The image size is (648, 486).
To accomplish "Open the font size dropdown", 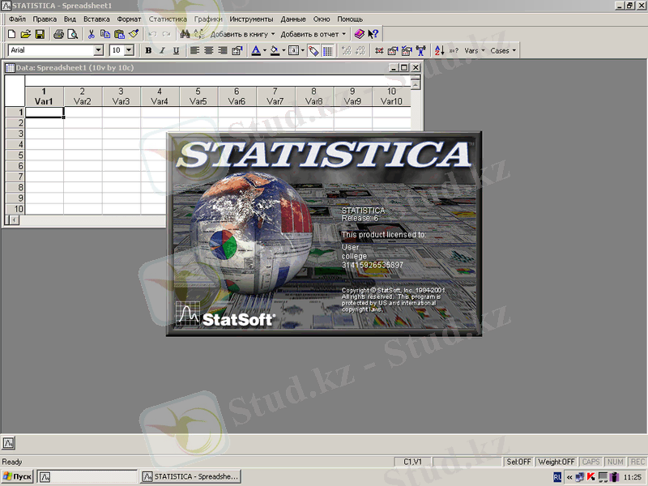I will [129, 50].
